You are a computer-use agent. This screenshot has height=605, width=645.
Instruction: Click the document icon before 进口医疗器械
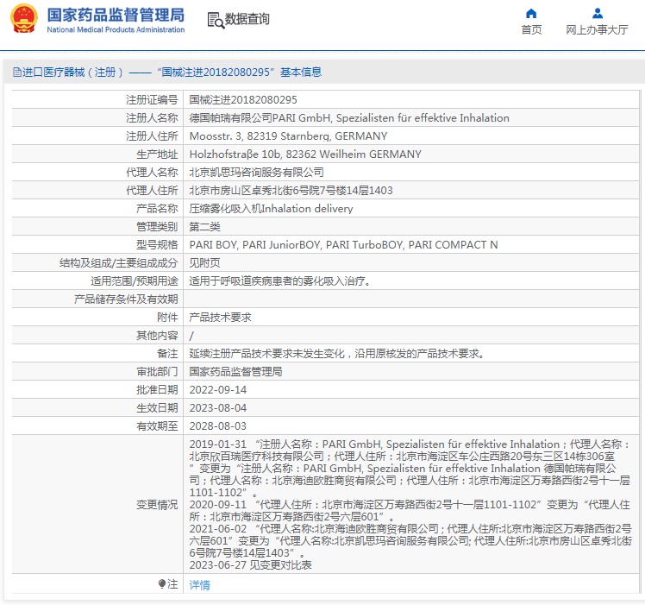click(16, 72)
